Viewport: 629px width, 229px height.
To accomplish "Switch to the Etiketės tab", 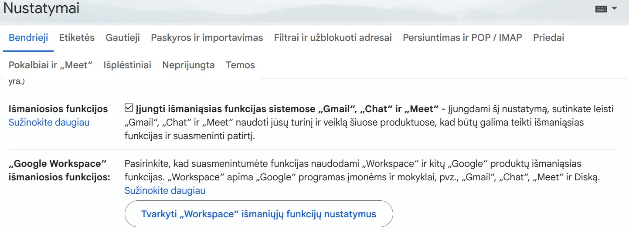I will pyautogui.click(x=77, y=38).
